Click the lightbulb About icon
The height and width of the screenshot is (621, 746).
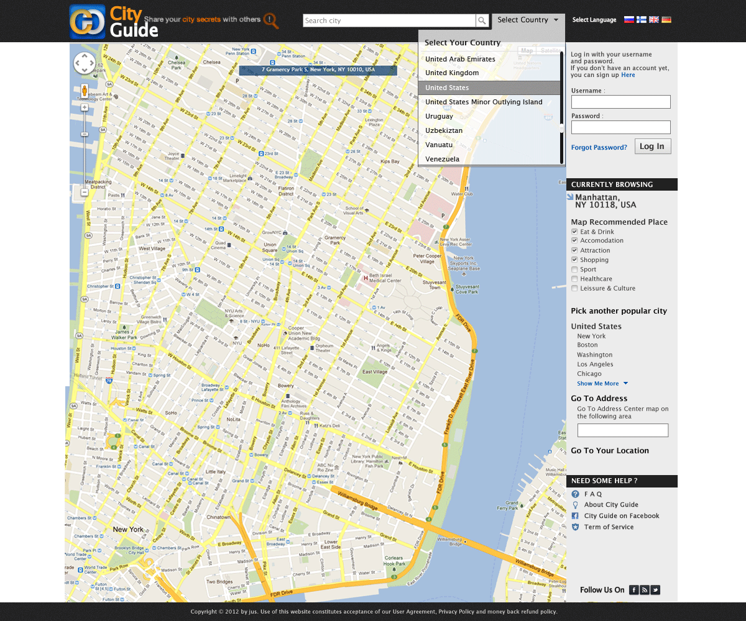(575, 505)
